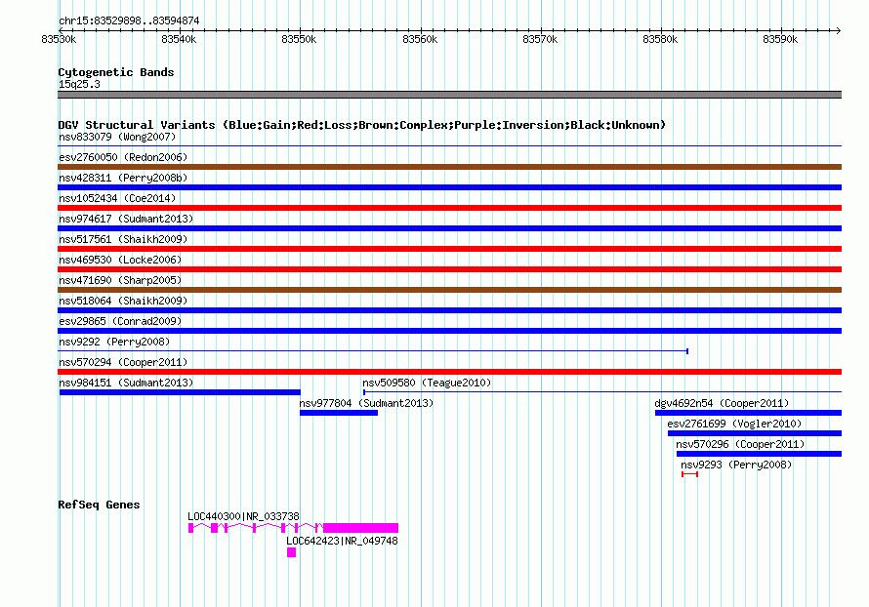Click the nsv469530 (Locke2006) label
Screen dimensions: 869x607
120,260
